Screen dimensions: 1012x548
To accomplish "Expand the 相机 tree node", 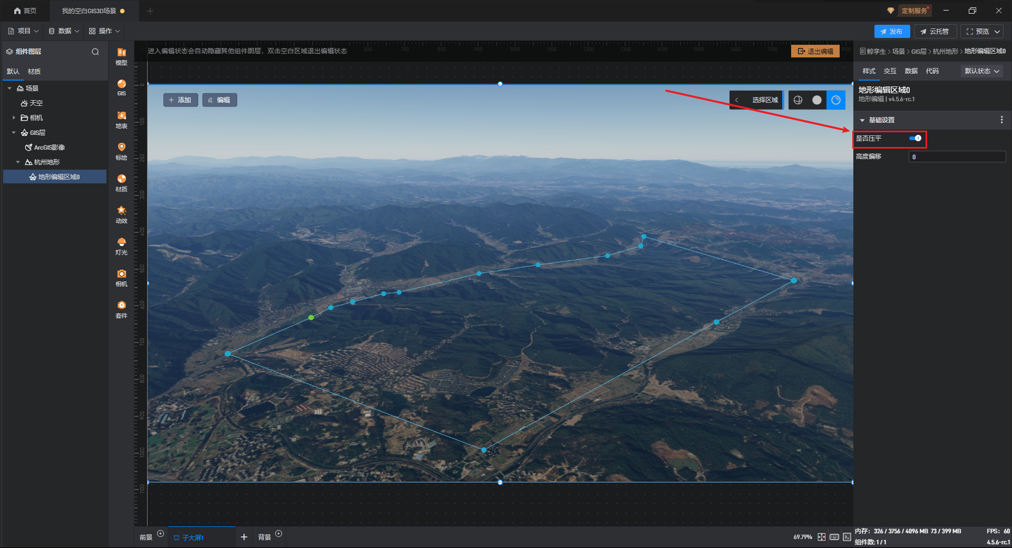I will (x=14, y=118).
